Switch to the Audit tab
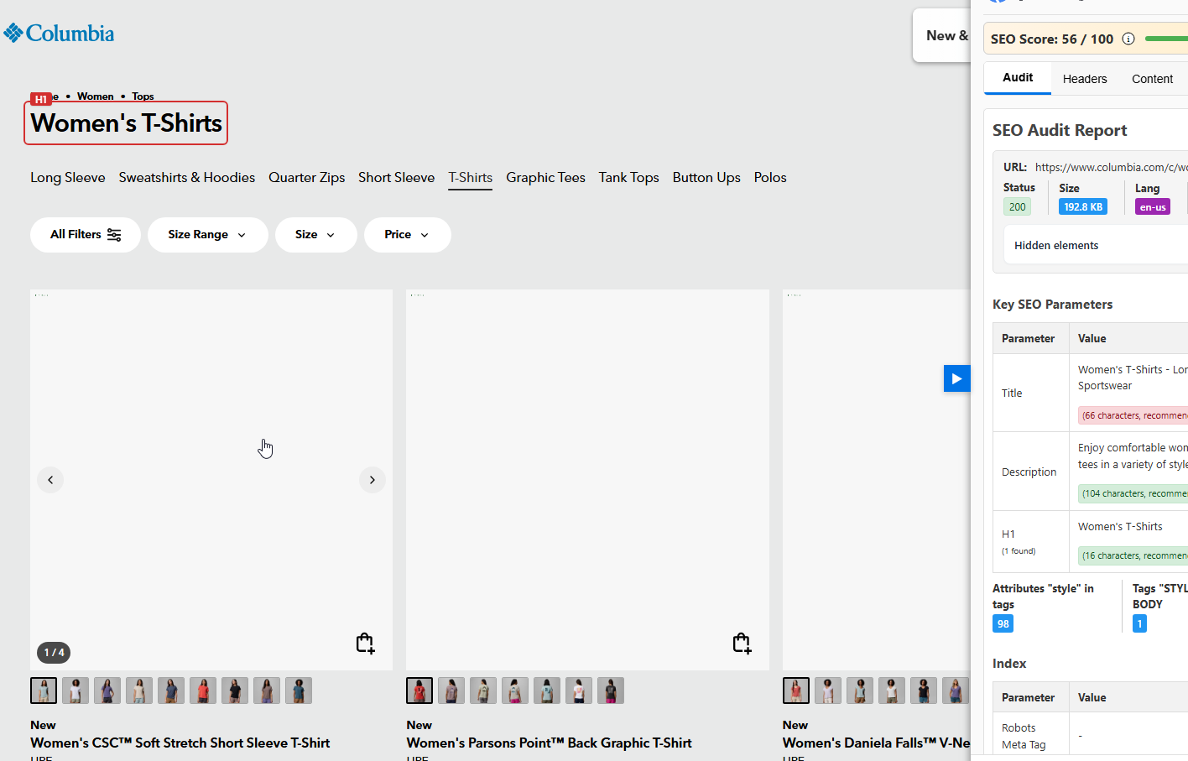This screenshot has width=1188, height=761. pyautogui.click(x=1018, y=78)
